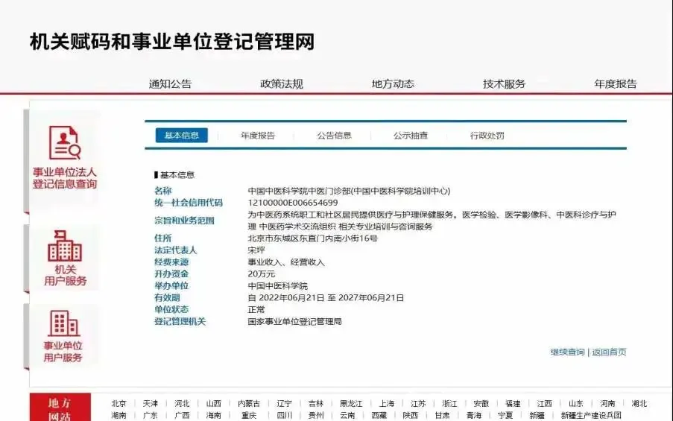Image resolution: width=673 pixels, height=421 pixels.
Task: Open the 青海 local site link
Action: point(474,416)
